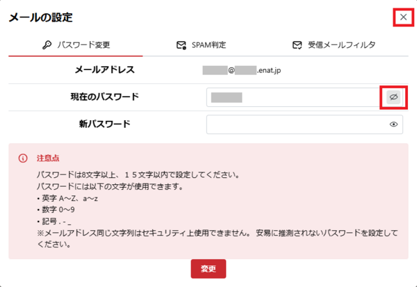This screenshot has width=417, height=287.
Task: Click the 新パスワード label
Action: [x=104, y=124]
